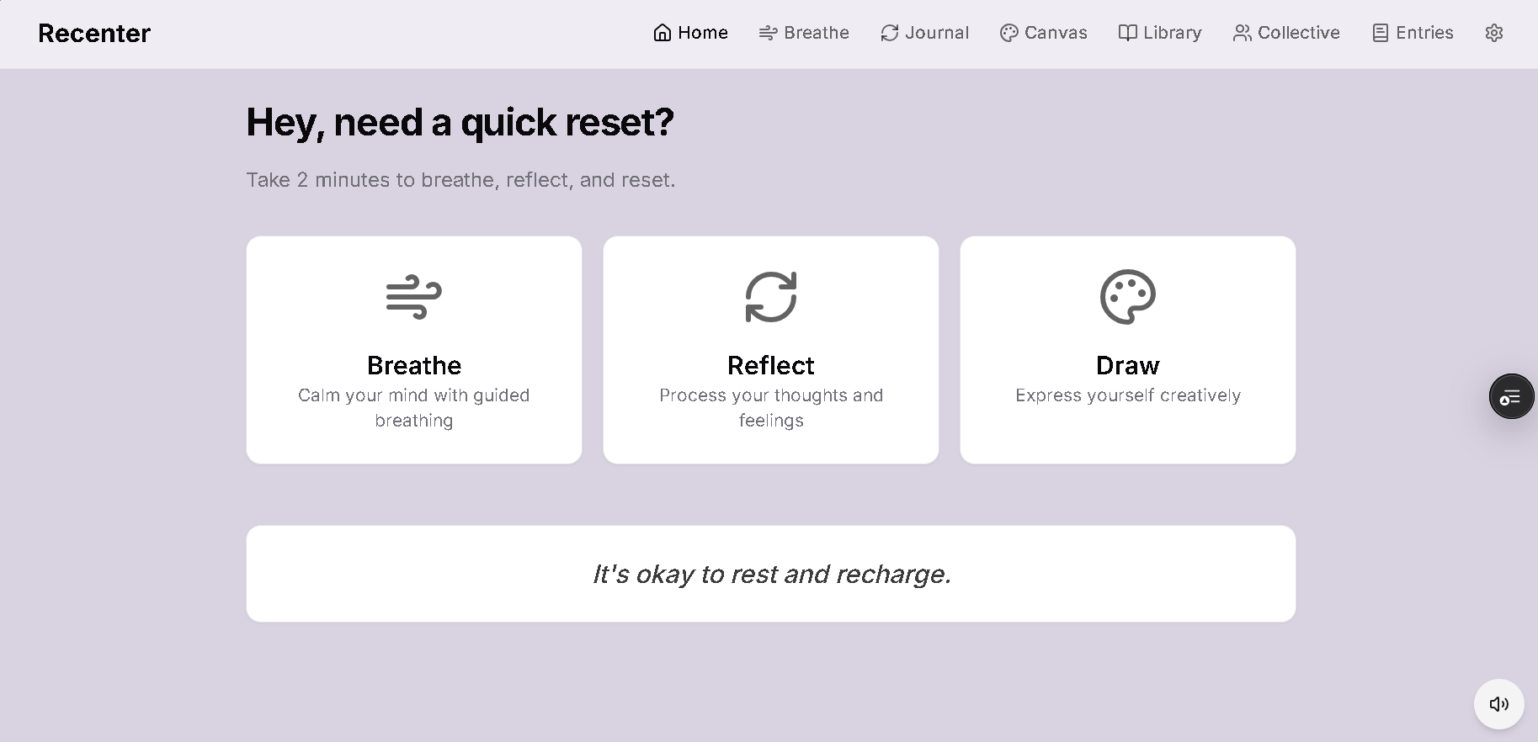Select the Reflect card title

[x=771, y=365]
